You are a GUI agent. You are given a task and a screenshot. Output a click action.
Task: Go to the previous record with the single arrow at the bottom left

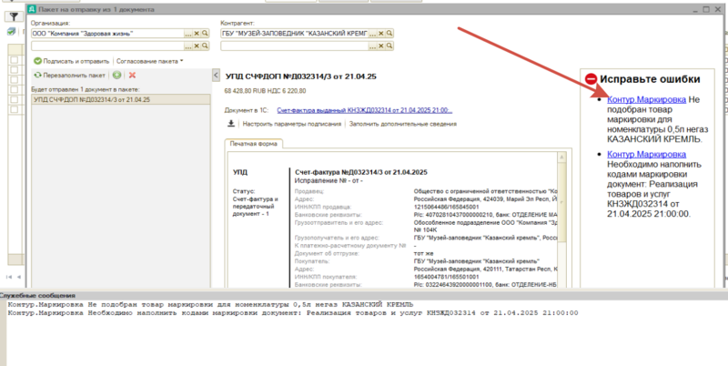[x=19, y=277]
